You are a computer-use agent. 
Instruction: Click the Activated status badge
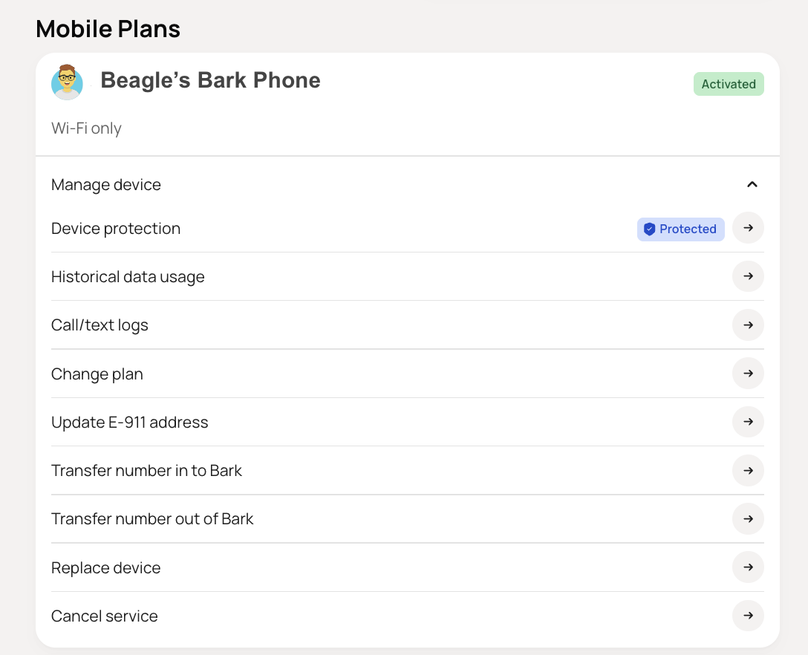point(729,84)
